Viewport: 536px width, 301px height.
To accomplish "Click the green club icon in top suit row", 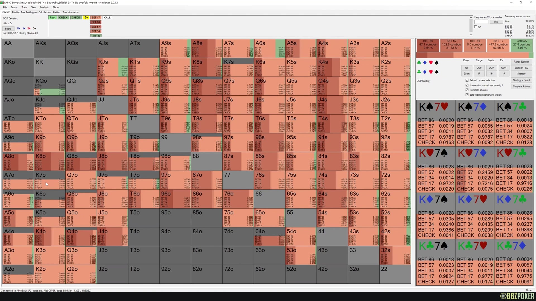I will click(419, 63).
